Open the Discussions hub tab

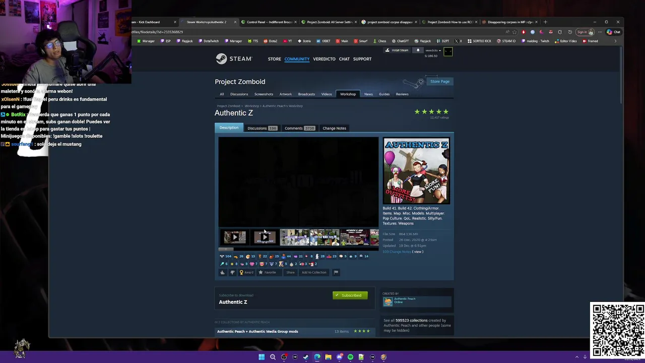[239, 94]
